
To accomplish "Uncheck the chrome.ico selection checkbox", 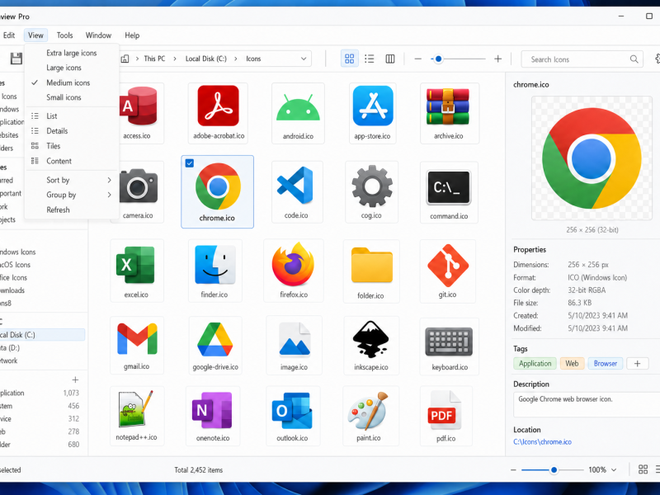I will click(x=190, y=163).
